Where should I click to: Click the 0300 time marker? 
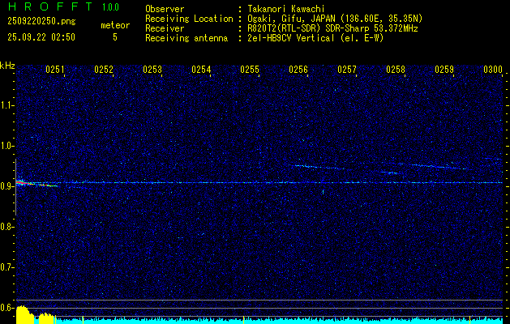click(493, 70)
